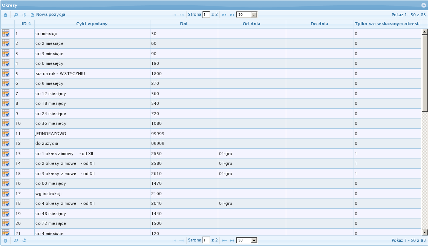Viewport: 429px width, 246px height.
Task: Click the vertical scrollbar down arrow
Action: (x=424, y=232)
